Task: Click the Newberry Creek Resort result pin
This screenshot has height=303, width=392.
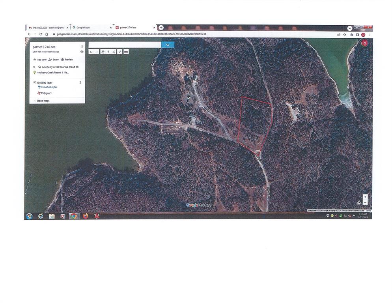Action: point(34,73)
